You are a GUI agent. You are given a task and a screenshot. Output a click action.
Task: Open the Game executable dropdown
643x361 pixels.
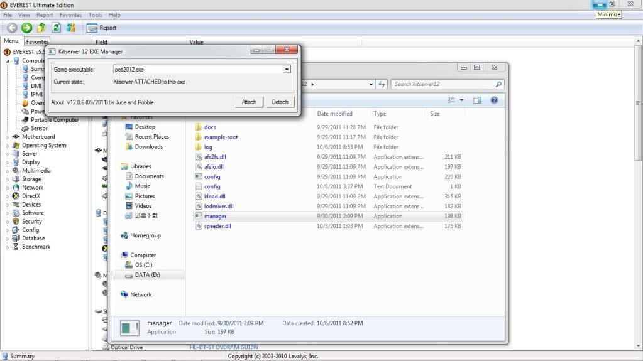[x=287, y=70]
